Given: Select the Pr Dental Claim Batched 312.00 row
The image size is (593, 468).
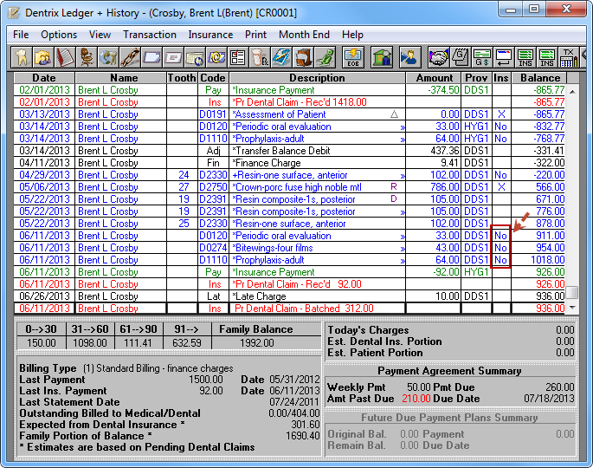Looking at the screenshot, I should 290,309.
